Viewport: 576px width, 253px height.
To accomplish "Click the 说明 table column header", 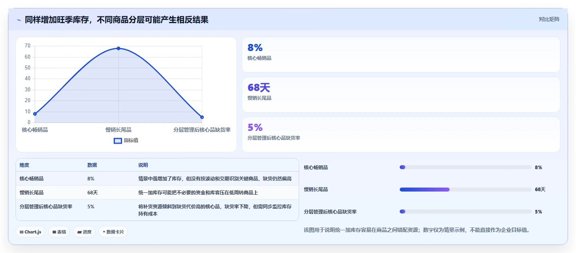I will [143, 165].
